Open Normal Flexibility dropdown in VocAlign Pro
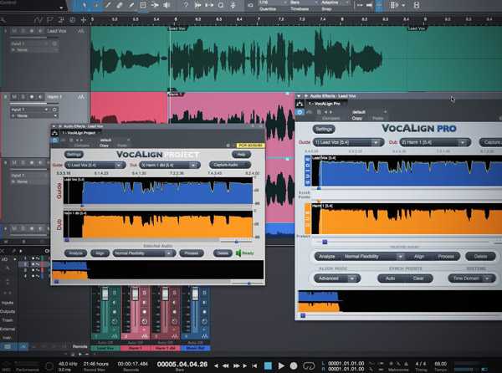 [x=372, y=256]
